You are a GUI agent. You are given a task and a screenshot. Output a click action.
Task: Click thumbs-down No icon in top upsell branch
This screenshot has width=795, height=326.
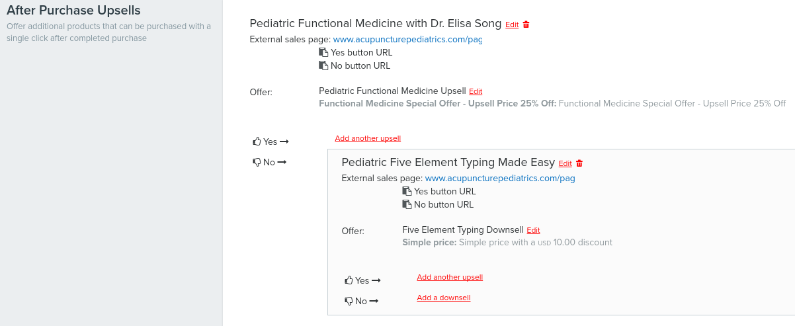(257, 162)
